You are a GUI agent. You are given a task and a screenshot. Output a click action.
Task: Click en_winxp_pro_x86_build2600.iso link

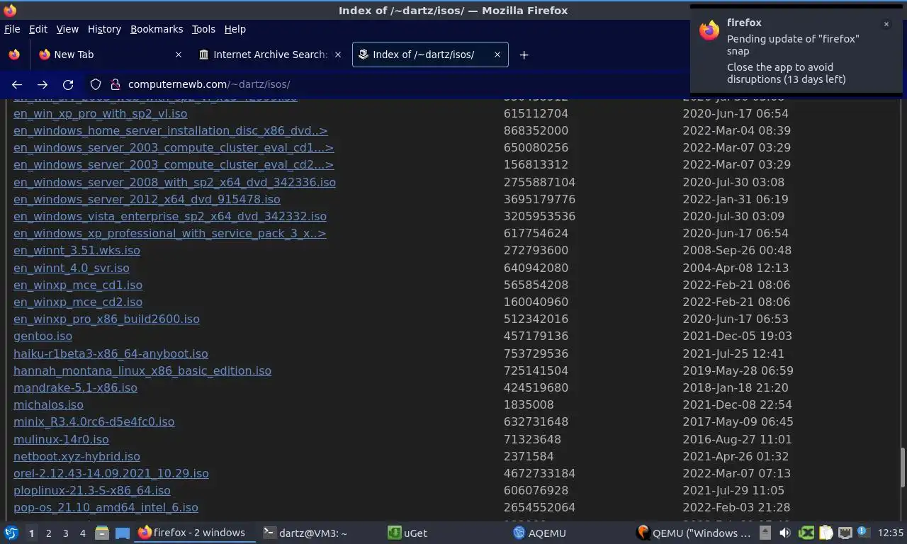click(x=106, y=319)
